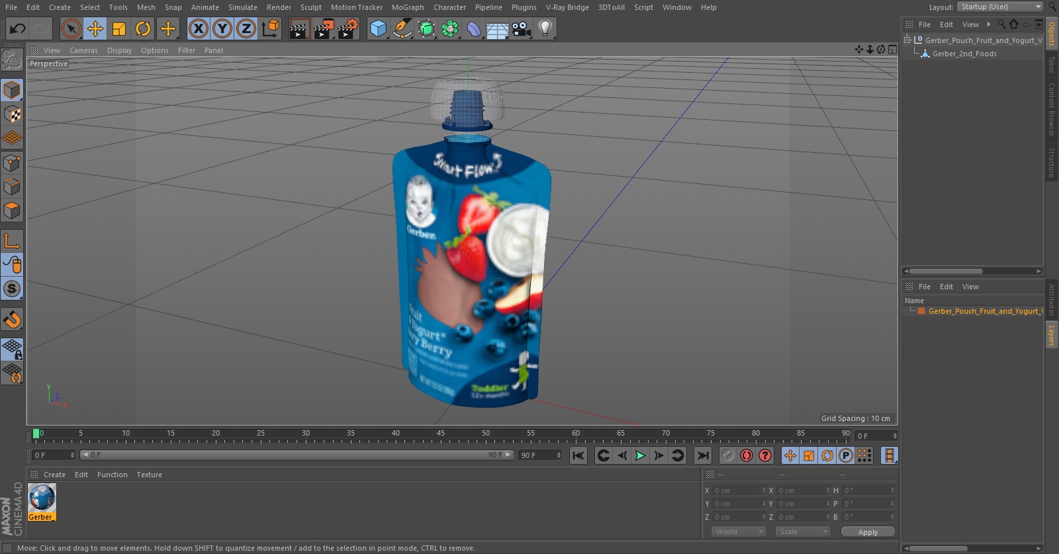Toggle Enable Snap (S icon)
This screenshot has width=1059, height=554.
12,289
